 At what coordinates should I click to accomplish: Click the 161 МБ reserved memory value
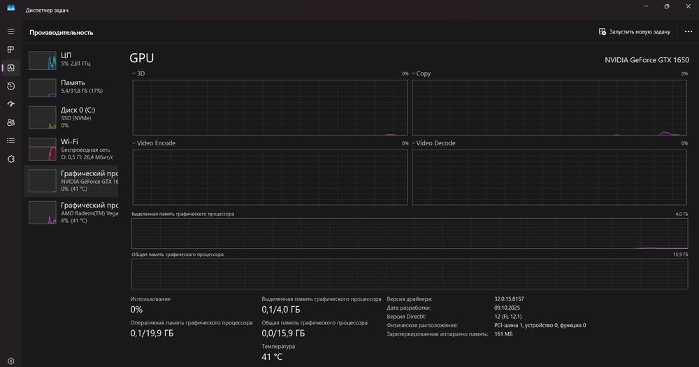click(x=503, y=334)
